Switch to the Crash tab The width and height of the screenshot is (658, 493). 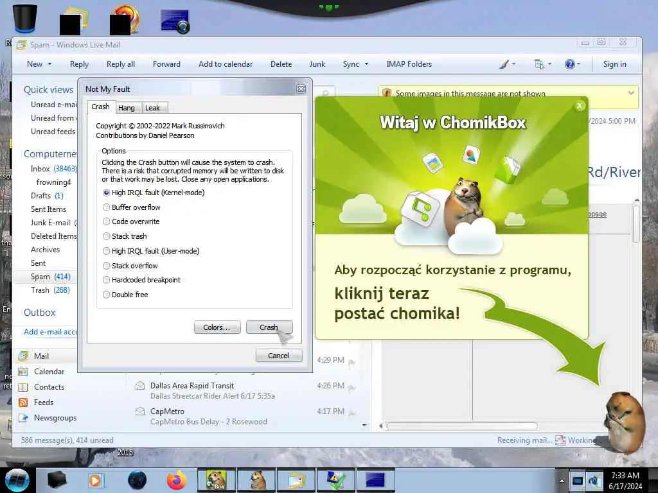click(100, 107)
